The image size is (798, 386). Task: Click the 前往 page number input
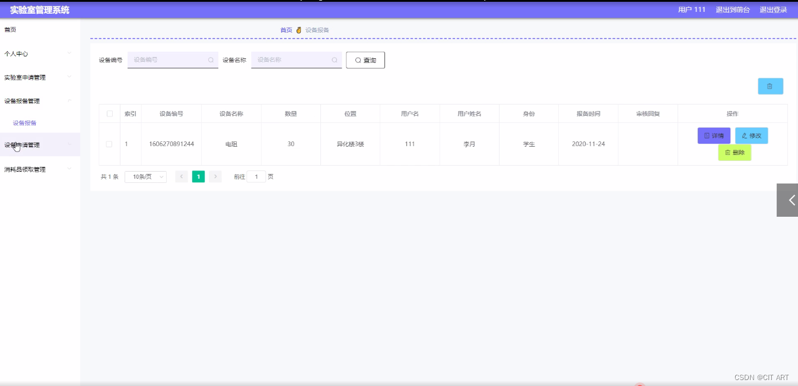point(256,177)
